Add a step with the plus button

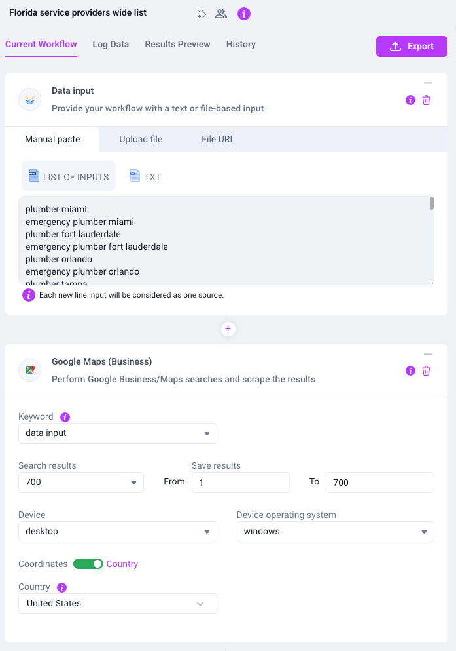[x=228, y=329]
